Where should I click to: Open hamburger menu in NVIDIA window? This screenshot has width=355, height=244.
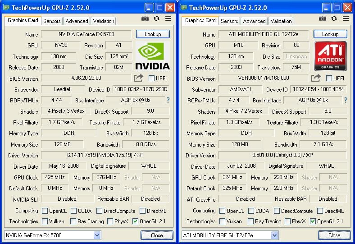pyautogui.click(x=168, y=18)
